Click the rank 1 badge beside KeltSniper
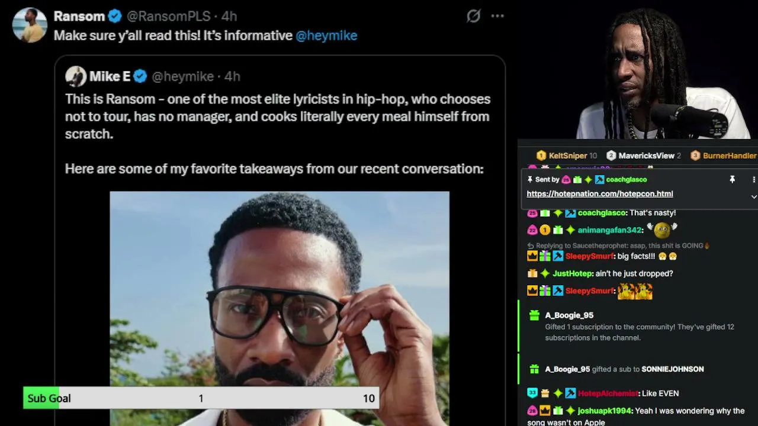Image resolution: width=758 pixels, height=426 pixels. pyautogui.click(x=541, y=156)
